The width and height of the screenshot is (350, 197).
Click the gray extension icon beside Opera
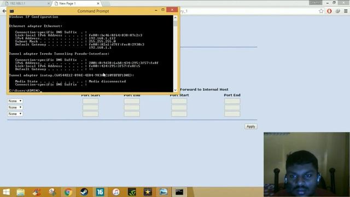click(x=337, y=11)
